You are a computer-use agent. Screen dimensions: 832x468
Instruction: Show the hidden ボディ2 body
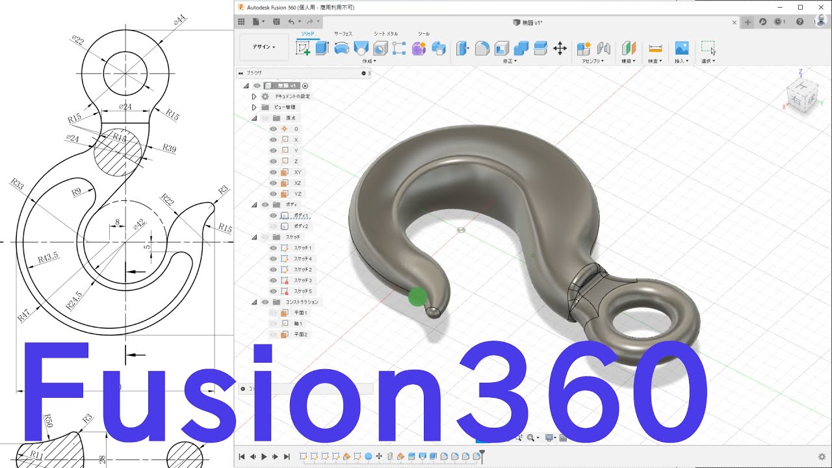click(x=273, y=226)
